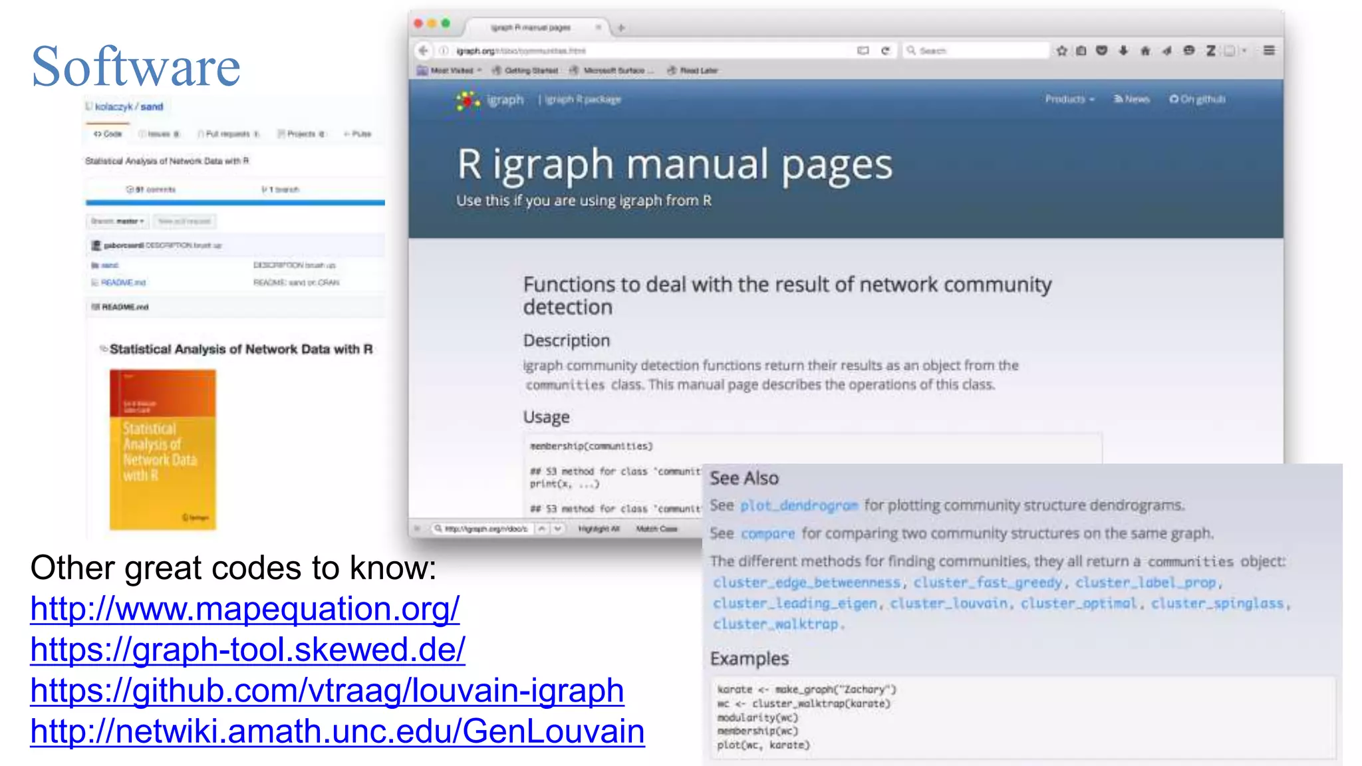Open the mapequation.org link
This screenshot has width=1362, height=766.
coord(245,608)
